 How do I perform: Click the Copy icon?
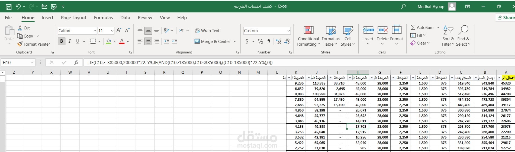[20, 36]
